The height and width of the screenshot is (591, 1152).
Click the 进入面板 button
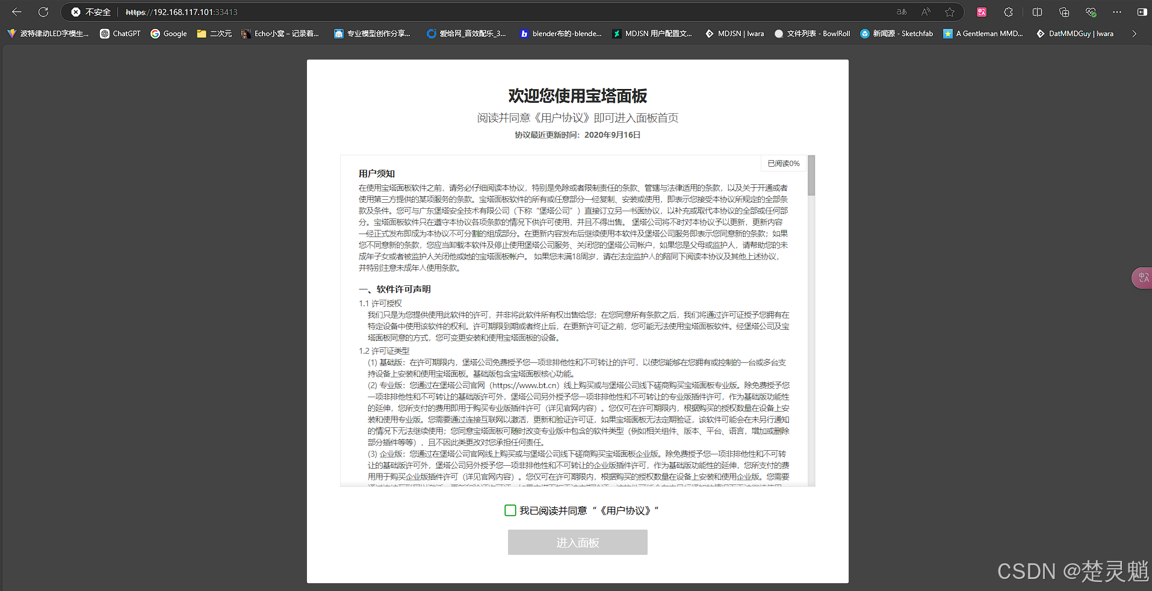[x=578, y=542]
